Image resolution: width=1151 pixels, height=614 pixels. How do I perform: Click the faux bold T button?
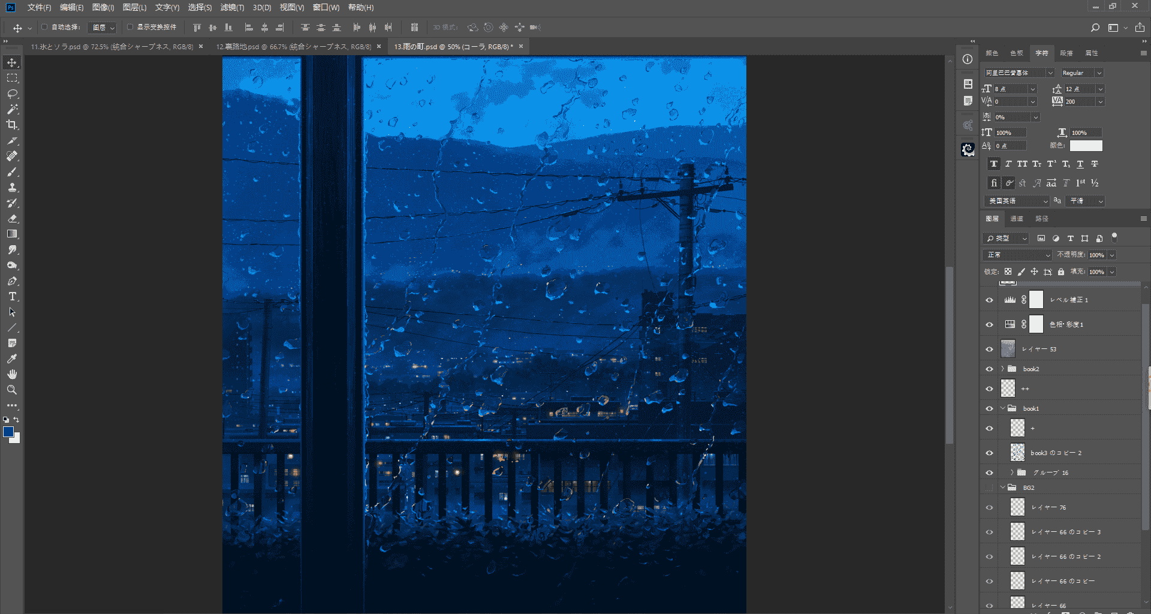click(x=994, y=164)
